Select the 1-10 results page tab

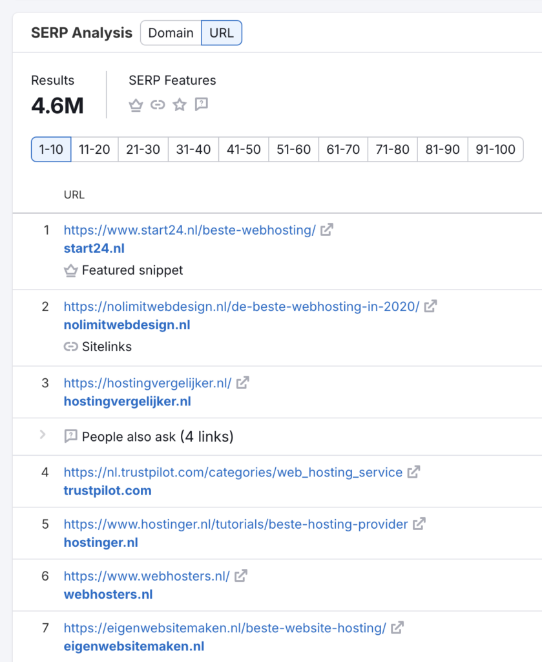point(51,149)
